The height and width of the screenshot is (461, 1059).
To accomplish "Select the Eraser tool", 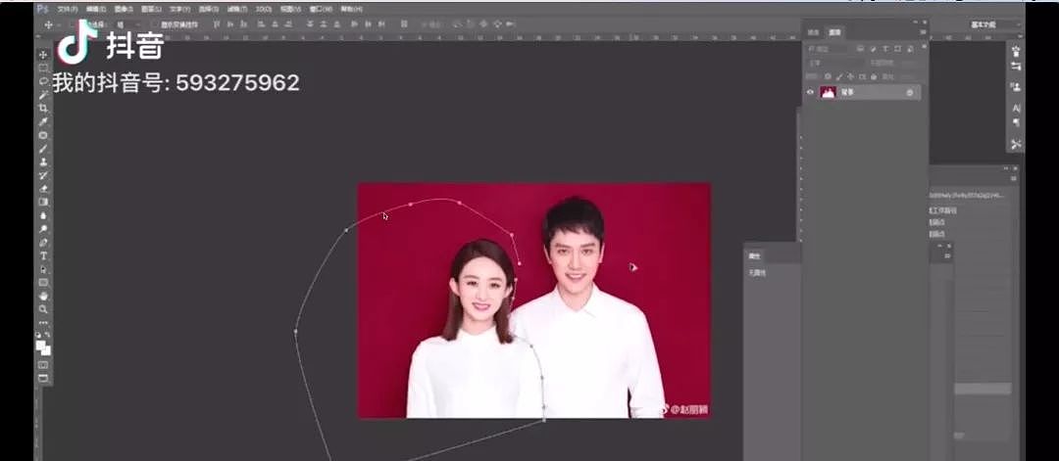I will (43, 189).
